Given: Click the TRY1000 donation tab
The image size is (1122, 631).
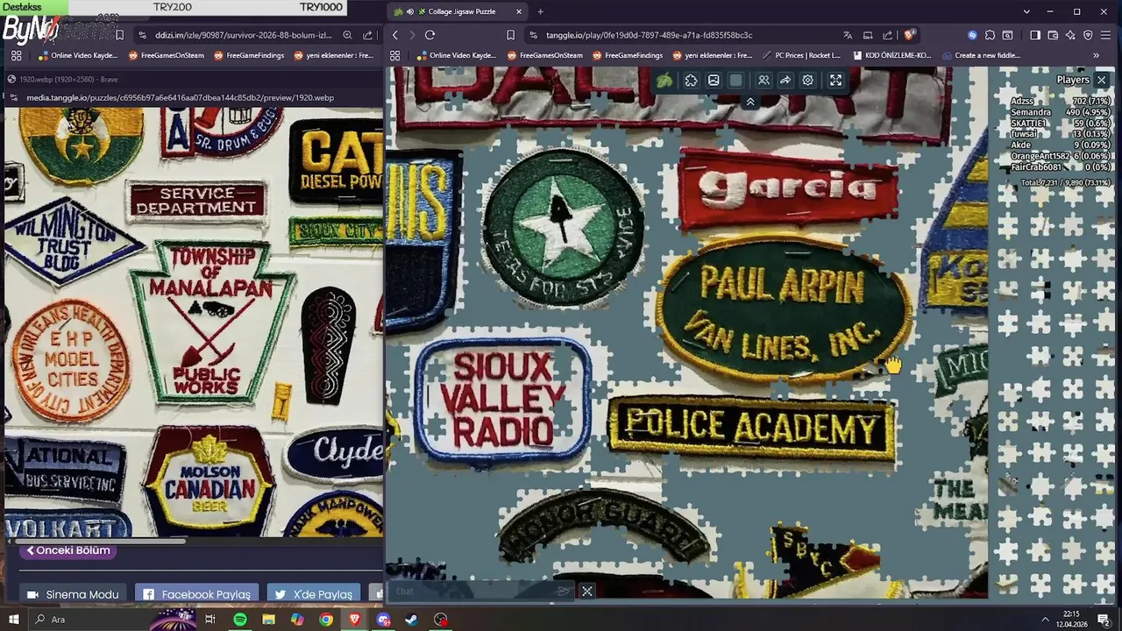Looking at the screenshot, I should pos(321,7).
